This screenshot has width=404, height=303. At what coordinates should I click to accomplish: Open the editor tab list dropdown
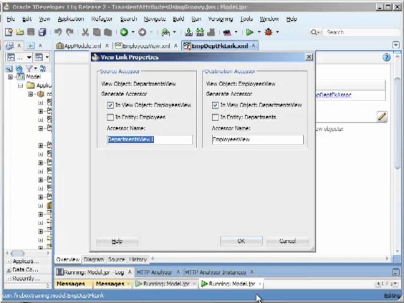click(x=396, y=45)
